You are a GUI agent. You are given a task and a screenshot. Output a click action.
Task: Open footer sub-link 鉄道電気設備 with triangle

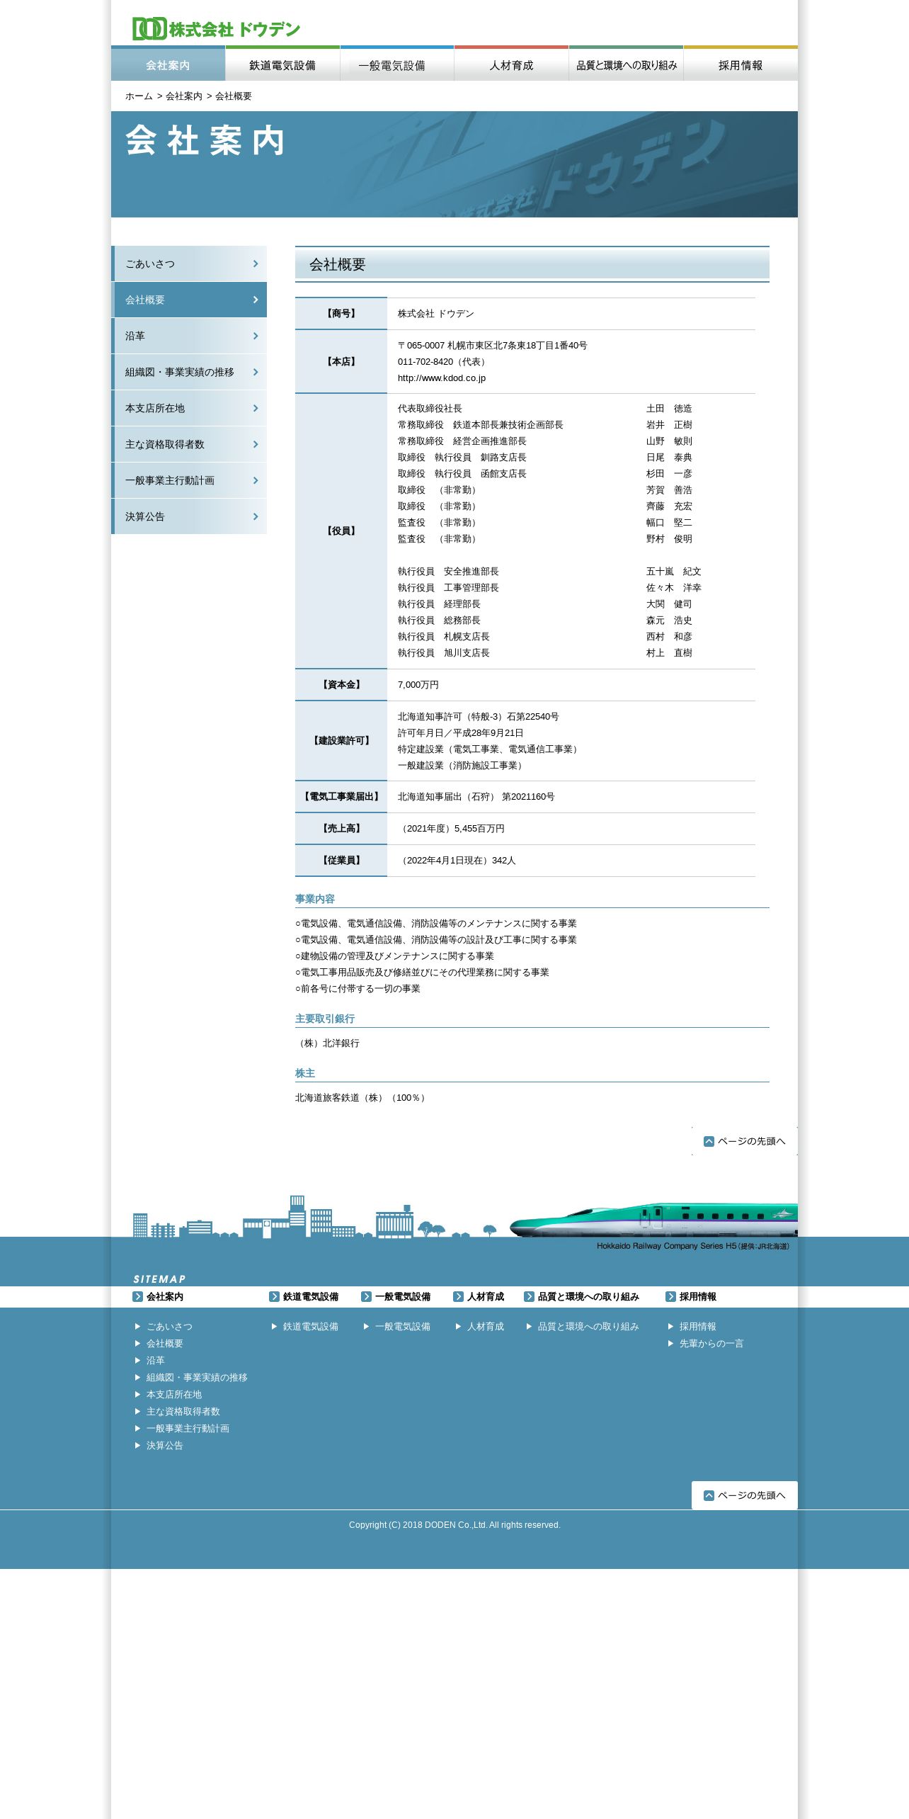[x=311, y=1326]
